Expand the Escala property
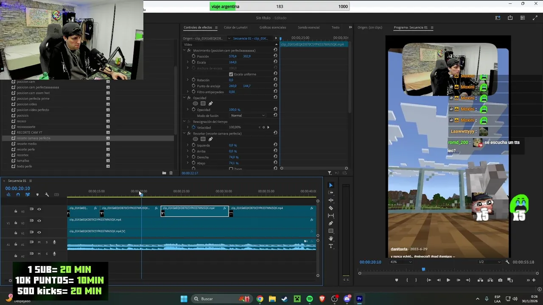This screenshot has width=543, height=305. click(x=188, y=62)
